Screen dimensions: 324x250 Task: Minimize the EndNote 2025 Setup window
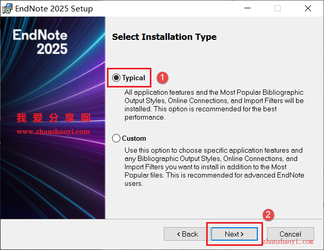pyautogui.click(x=248, y=8)
